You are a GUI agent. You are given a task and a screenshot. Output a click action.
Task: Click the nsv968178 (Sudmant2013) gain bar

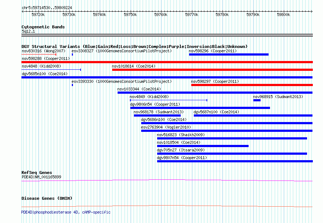click(157, 115)
